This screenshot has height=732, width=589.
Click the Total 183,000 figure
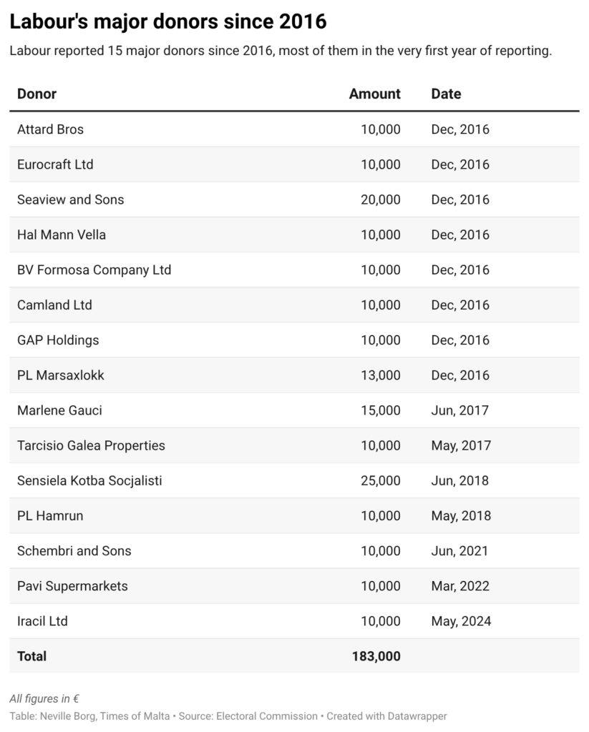[x=376, y=656]
